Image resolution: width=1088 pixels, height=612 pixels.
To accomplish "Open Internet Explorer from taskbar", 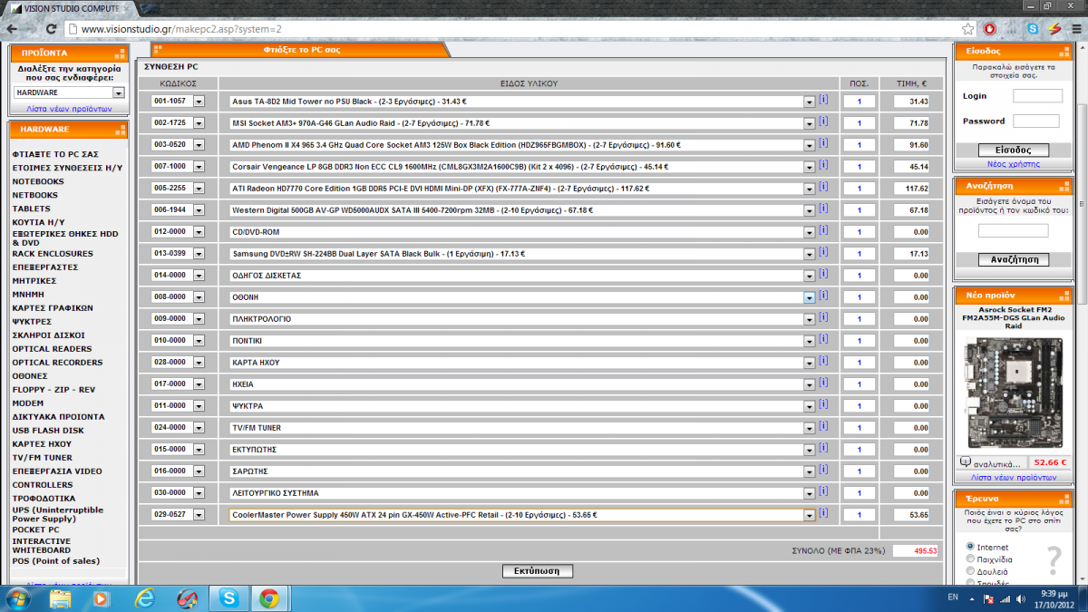I will pos(144,597).
